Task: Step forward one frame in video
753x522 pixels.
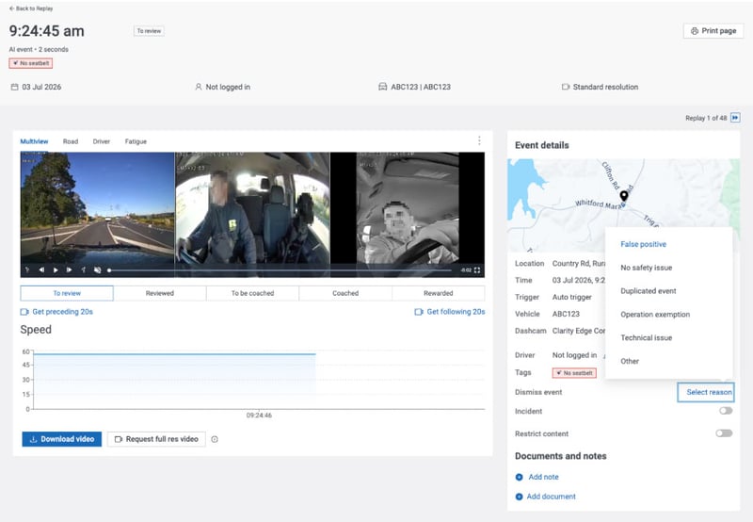Action: point(69,270)
